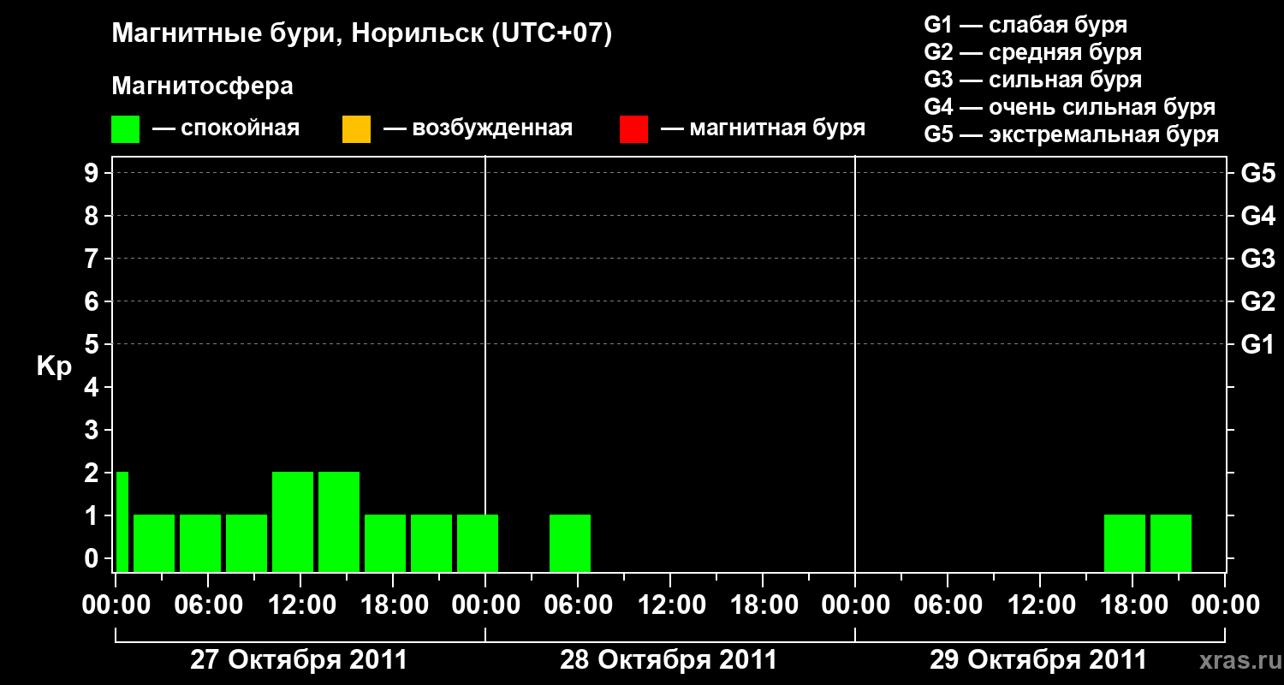
Task: Click the '— спокойная' legend label
Action: coord(225,128)
